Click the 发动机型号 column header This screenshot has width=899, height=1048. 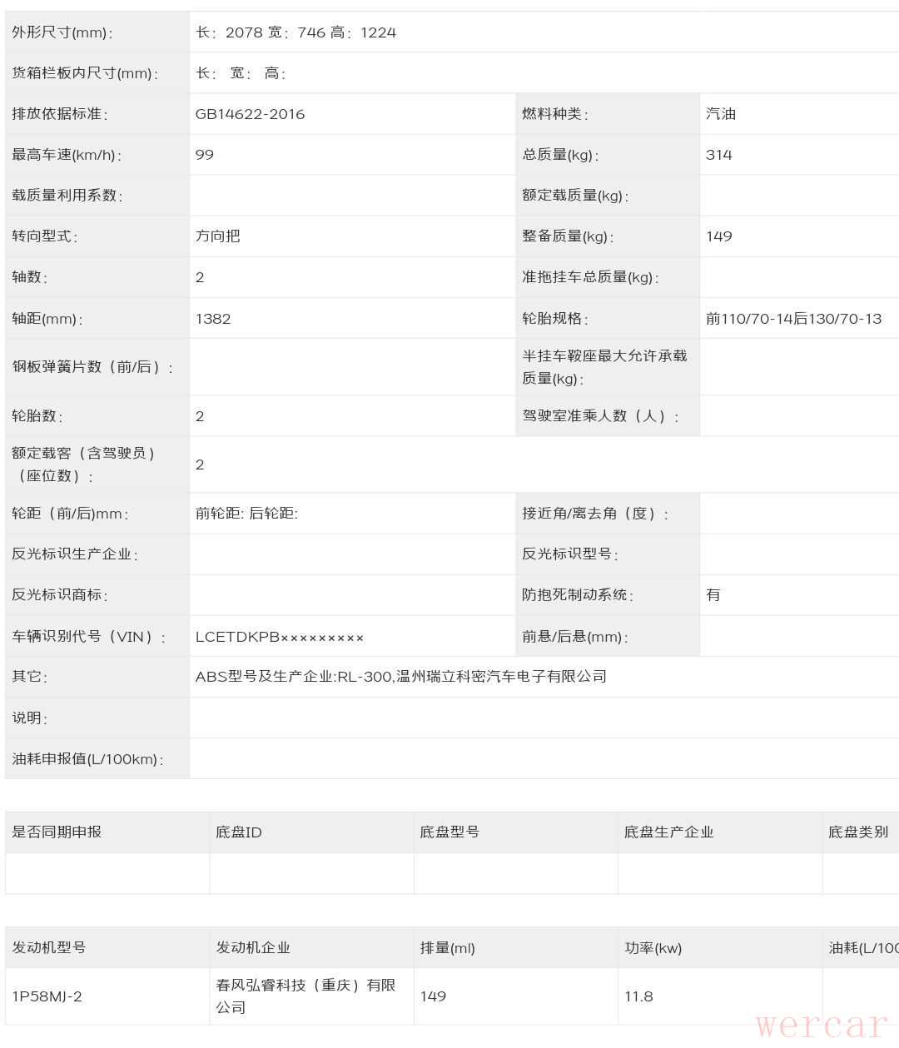(x=49, y=947)
